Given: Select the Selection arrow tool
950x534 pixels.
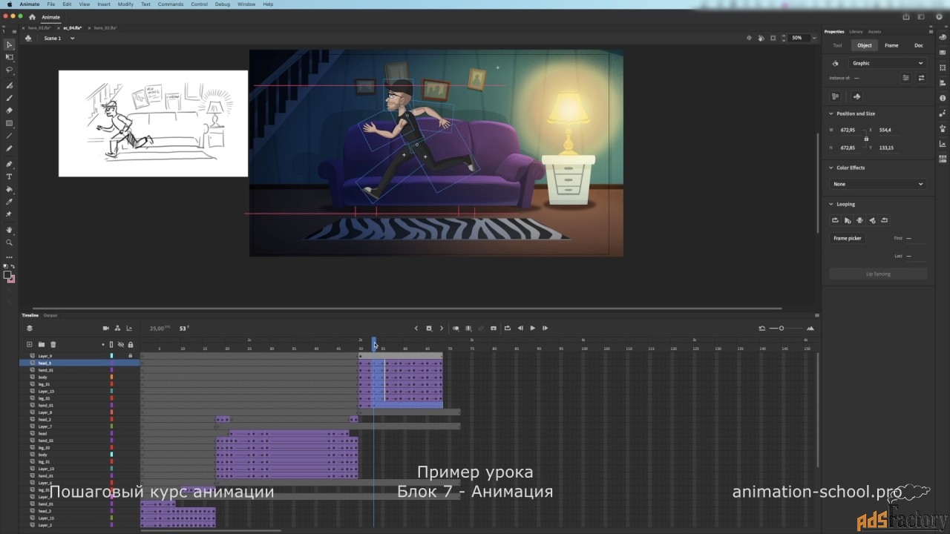Looking at the screenshot, I should [x=10, y=45].
